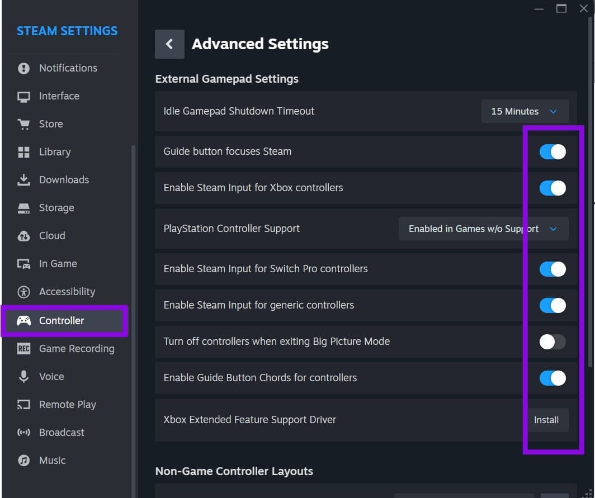This screenshot has width=595, height=498.
Task: Open the Notifications settings page
Action: tap(68, 68)
